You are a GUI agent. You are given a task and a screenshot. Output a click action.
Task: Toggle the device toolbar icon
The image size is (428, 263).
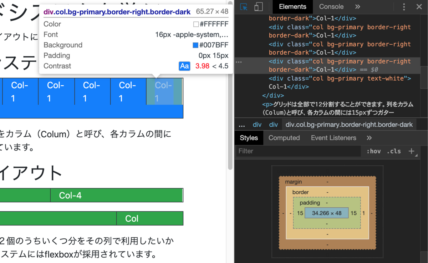pyautogui.click(x=258, y=7)
